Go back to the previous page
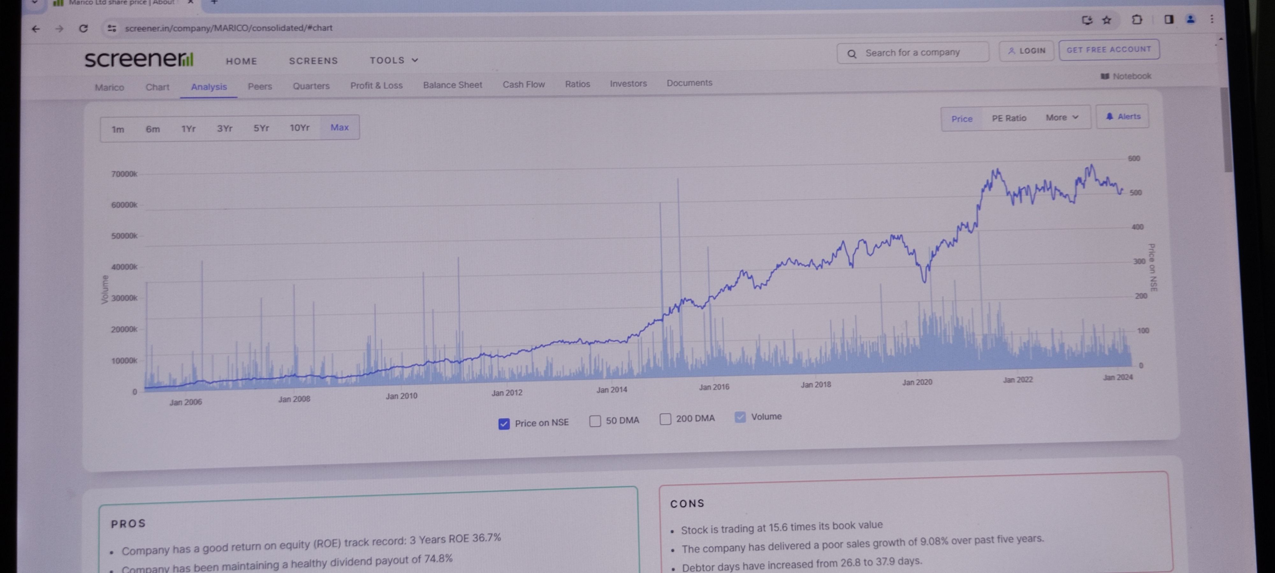 36,29
